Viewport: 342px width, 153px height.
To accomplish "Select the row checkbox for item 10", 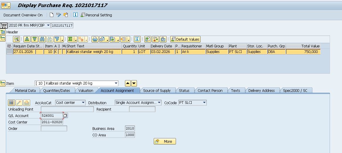I will 9,51.
